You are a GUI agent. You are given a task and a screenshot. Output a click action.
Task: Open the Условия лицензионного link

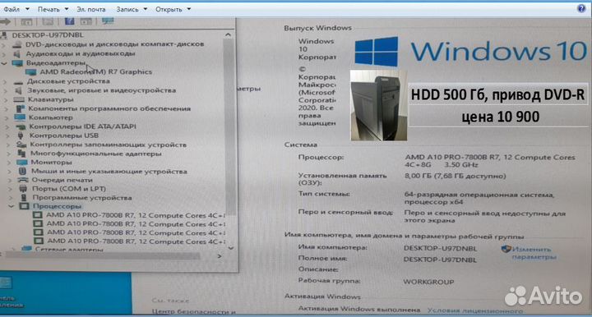(475, 311)
